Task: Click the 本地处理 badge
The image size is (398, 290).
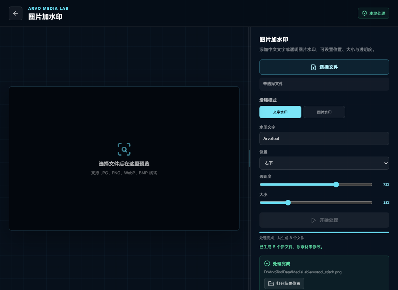Action: tap(373, 13)
